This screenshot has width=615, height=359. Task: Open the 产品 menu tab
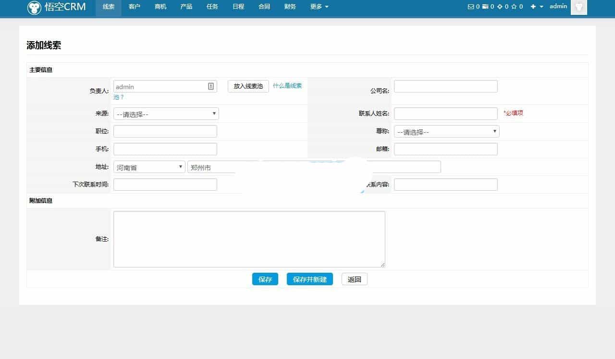pos(186,7)
